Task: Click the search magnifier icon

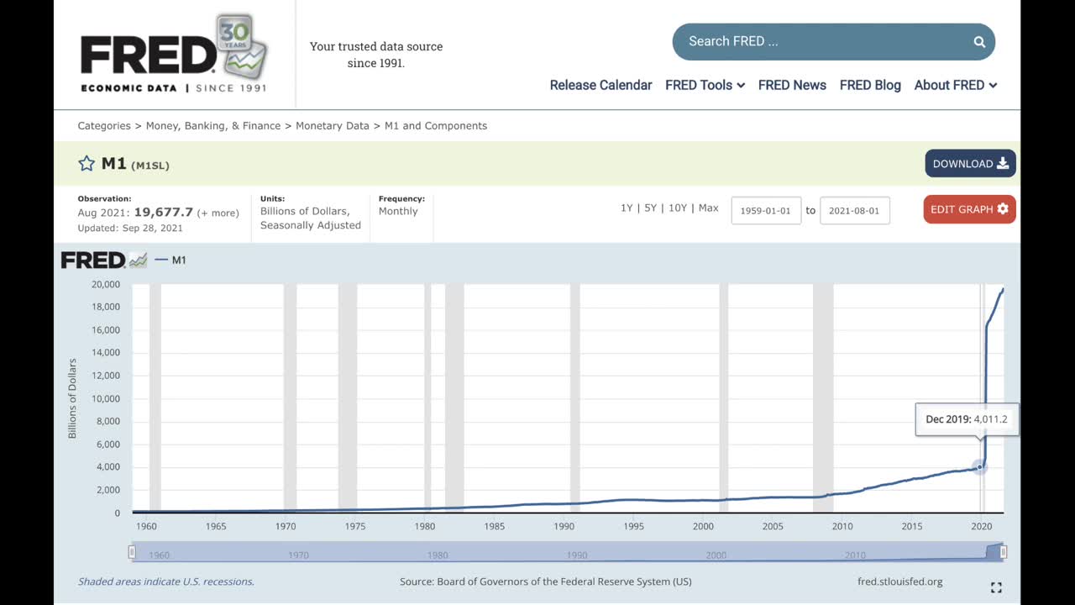Action: pyautogui.click(x=979, y=41)
